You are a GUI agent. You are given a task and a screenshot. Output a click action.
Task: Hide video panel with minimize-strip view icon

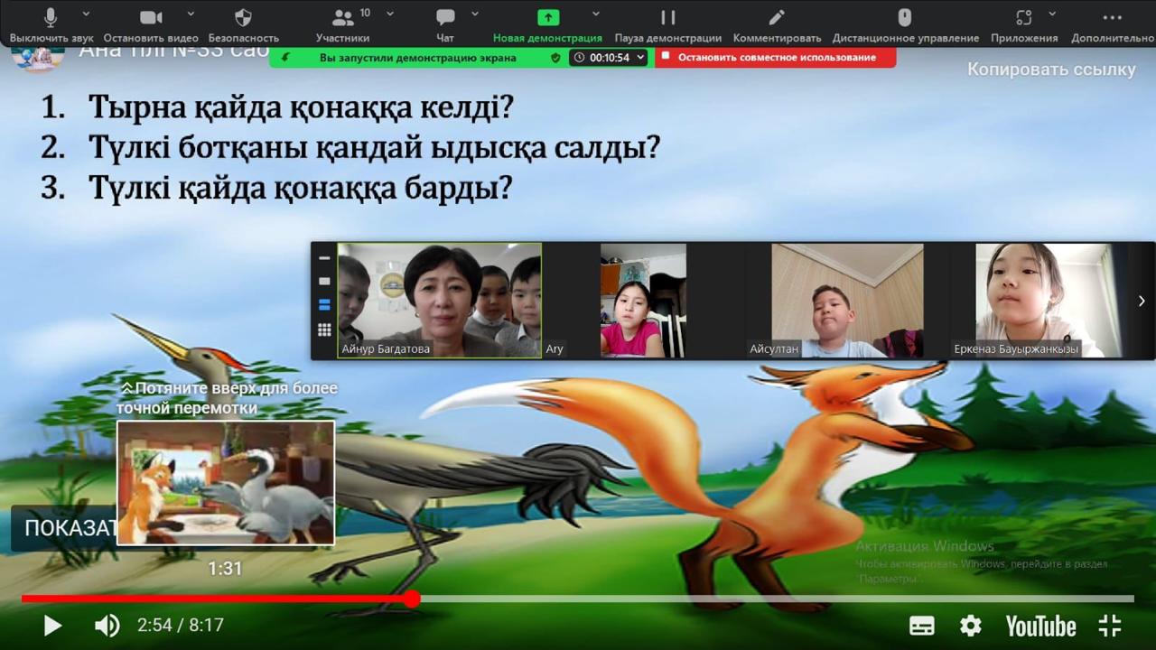tap(324, 257)
